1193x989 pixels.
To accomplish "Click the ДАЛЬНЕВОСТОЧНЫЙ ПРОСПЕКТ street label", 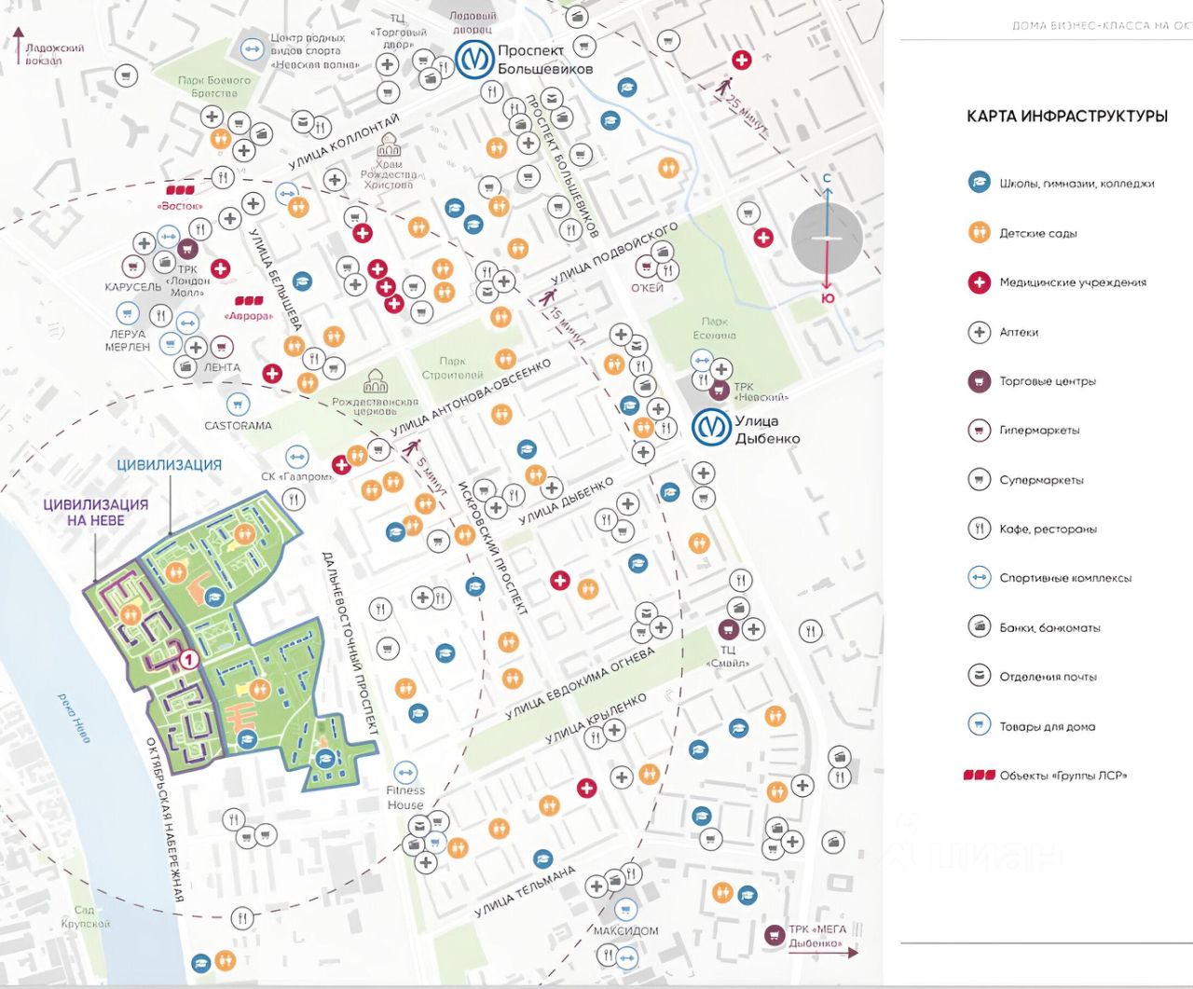I will (x=350, y=643).
